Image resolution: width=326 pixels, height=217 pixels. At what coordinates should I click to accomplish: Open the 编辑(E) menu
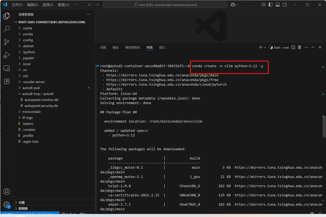(x=32, y=5)
